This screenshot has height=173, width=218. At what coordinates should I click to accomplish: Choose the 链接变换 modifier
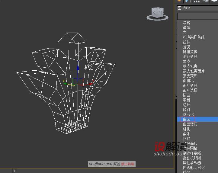click(190, 52)
